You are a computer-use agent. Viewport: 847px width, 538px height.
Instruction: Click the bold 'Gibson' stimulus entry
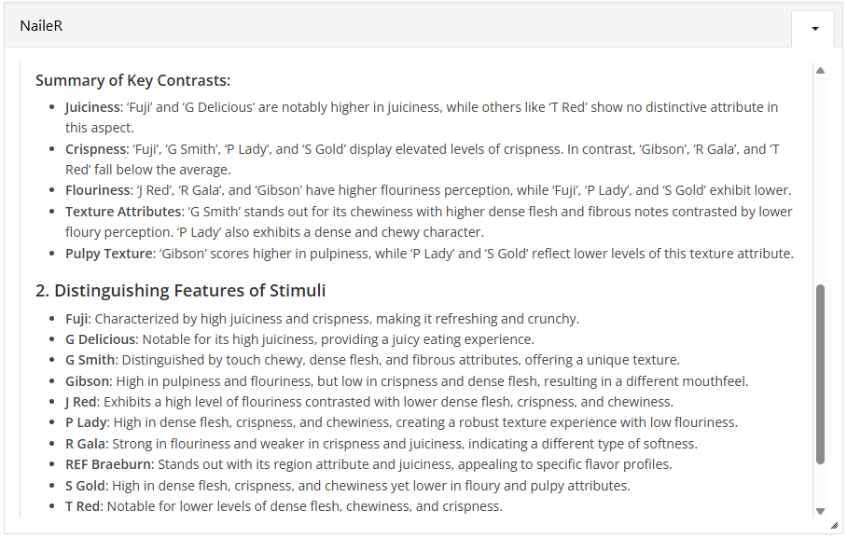[88, 381]
